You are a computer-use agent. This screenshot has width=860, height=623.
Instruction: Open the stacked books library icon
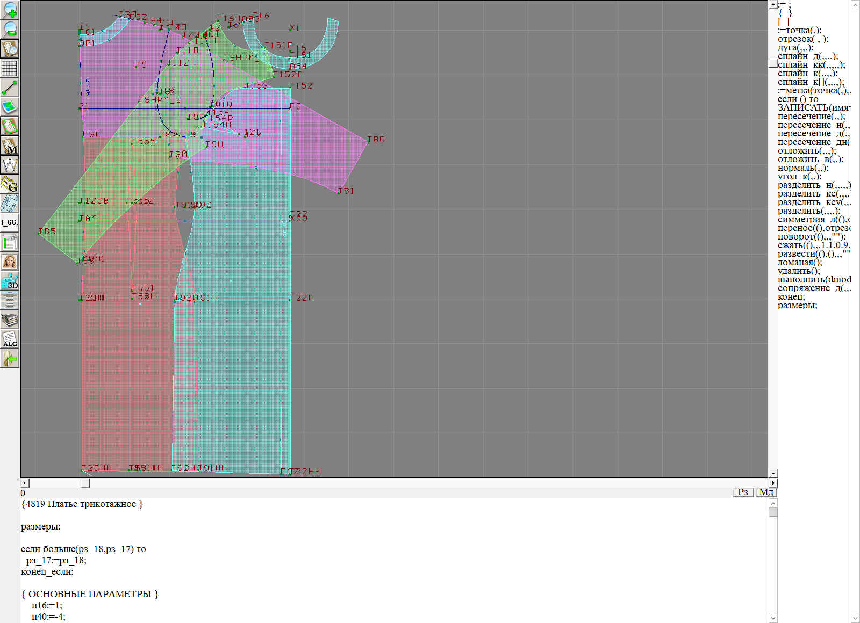(x=10, y=320)
